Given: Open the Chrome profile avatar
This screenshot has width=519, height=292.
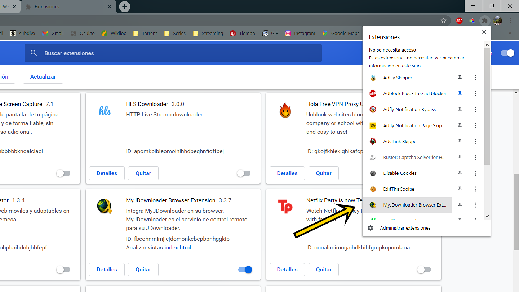Looking at the screenshot, I should click(x=497, y=21).
